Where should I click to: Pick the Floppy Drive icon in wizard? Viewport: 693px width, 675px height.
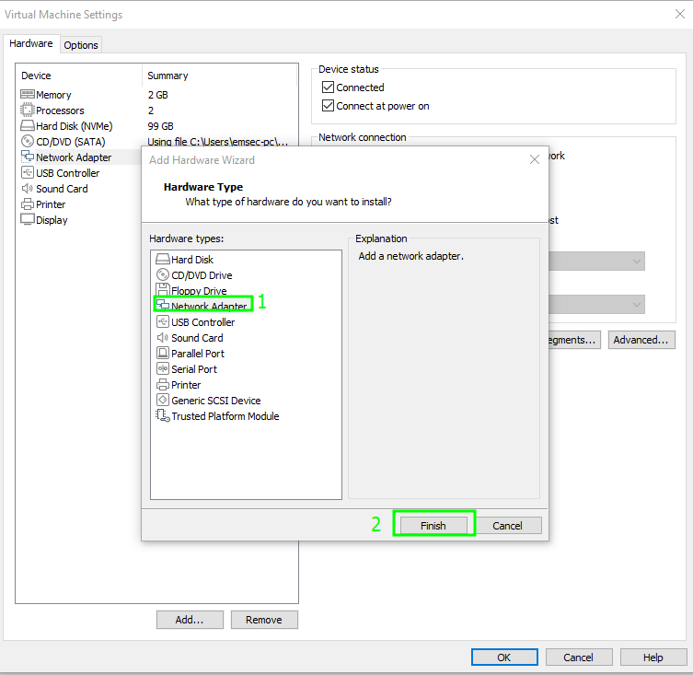pos(163,291)
